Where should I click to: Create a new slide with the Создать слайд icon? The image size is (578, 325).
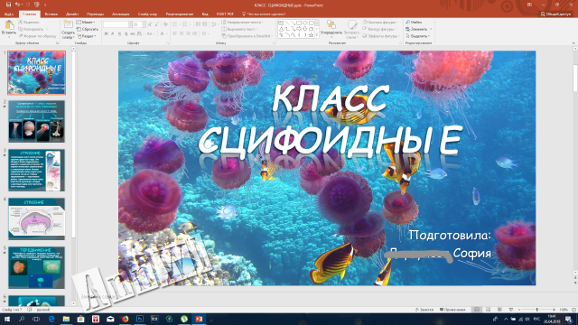click(x=69, y=25)
